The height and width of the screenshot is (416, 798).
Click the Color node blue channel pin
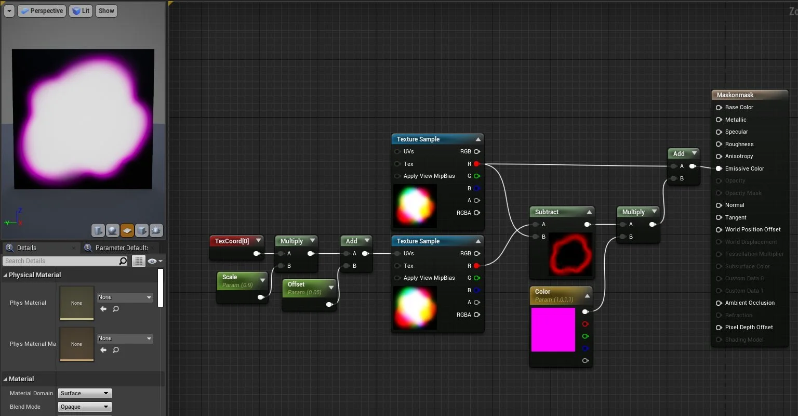[x=586, y=348]
